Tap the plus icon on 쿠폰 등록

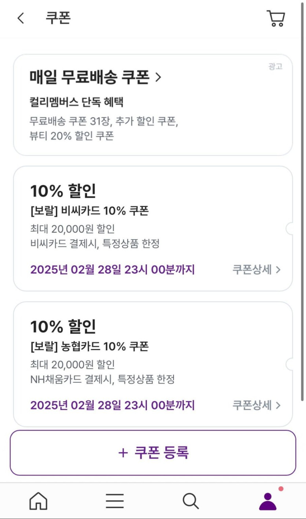coord(123,453)
